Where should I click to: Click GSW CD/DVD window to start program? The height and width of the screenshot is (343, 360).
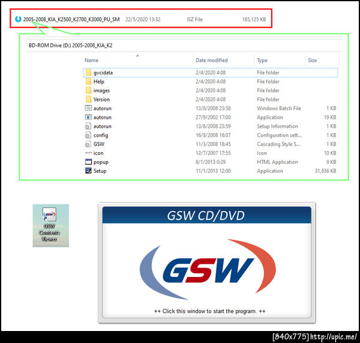tap(206, 263)
